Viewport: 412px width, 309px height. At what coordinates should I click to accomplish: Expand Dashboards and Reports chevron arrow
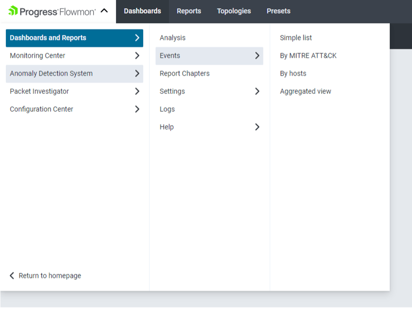point(137,38)
